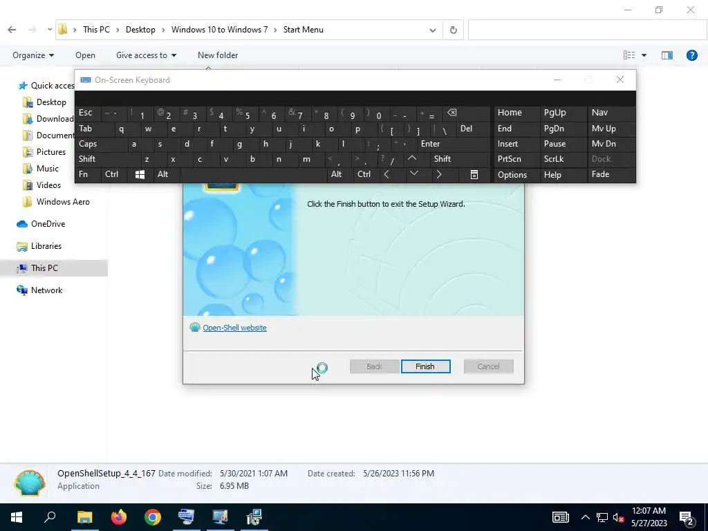
Task: Open notification center with 2 alerts
Action: point(687,517)
